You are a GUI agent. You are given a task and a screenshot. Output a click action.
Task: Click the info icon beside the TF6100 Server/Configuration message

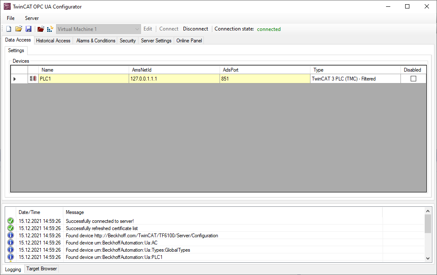coord(11,236)
